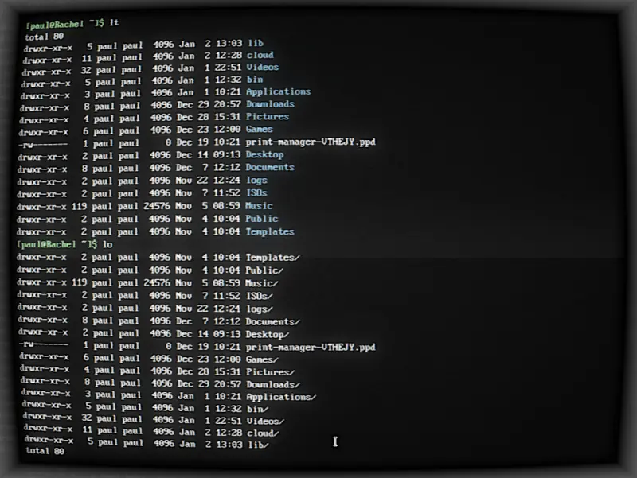Place the text cursor at the I-beam position
The width and height of the screenshot is (637, 478).
point(334,442)
